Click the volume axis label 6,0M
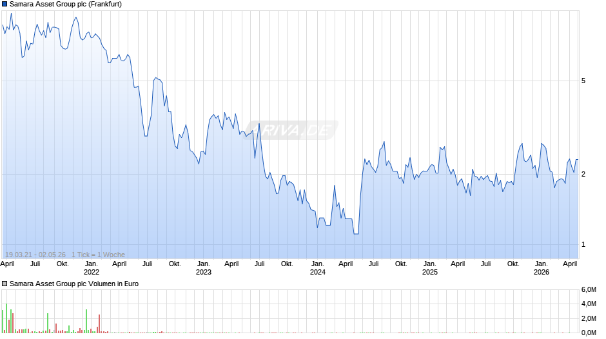Image resolution: width=606 pixels, height=339 pixels. coord(589,290)
